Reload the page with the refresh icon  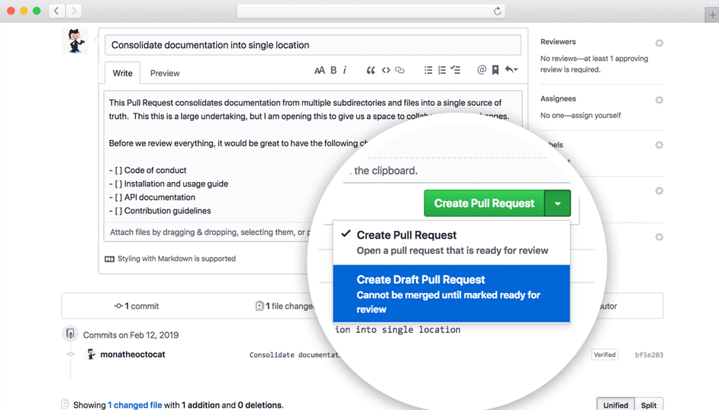pyautogui.click(x=497, y=11)
